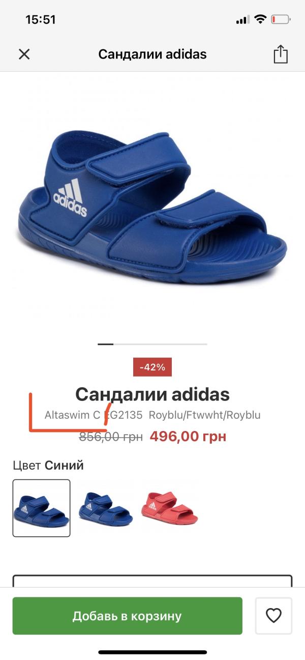Tap the Сандалии adidas header title

pos(152,54)
